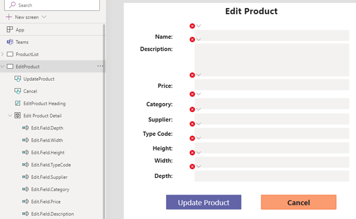Open the New screen dropdown
The image size is (356, 219).
point(44,17)
